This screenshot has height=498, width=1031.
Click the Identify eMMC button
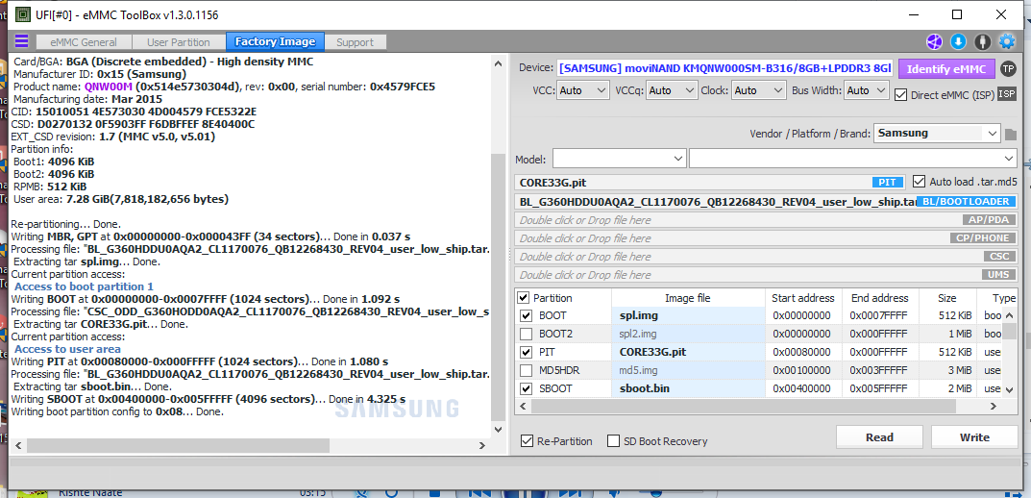[946, 68]
